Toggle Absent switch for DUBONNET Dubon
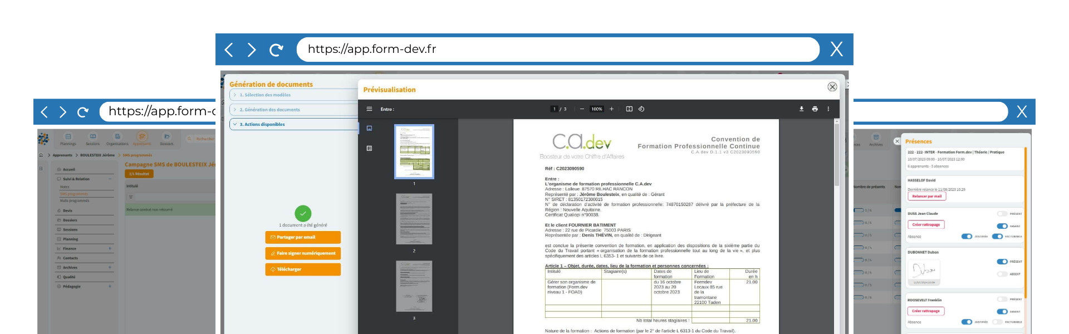This screenshot has height=334, width=1069. (1002, 274)
